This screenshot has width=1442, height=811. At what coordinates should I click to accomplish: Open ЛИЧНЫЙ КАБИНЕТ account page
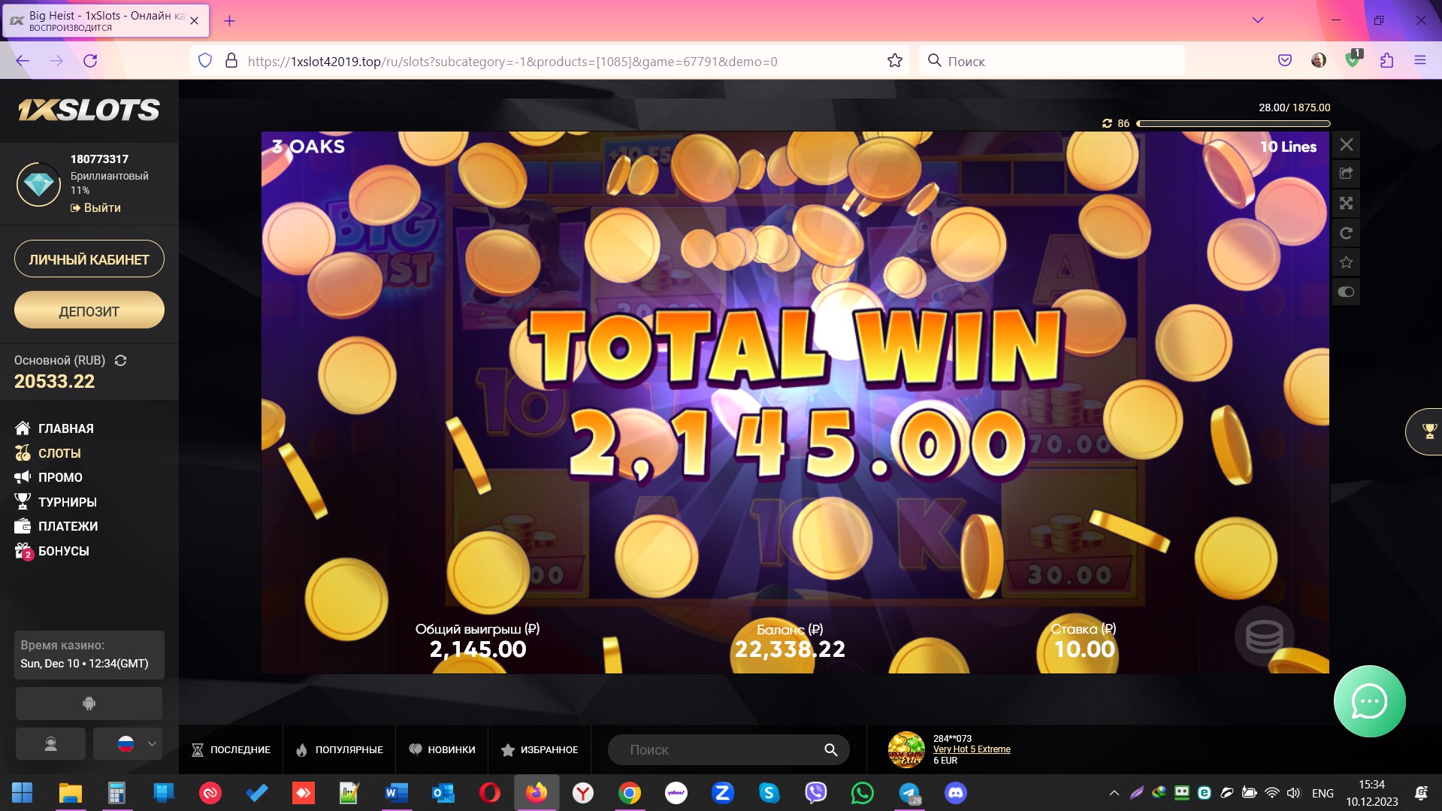point(89,259)
